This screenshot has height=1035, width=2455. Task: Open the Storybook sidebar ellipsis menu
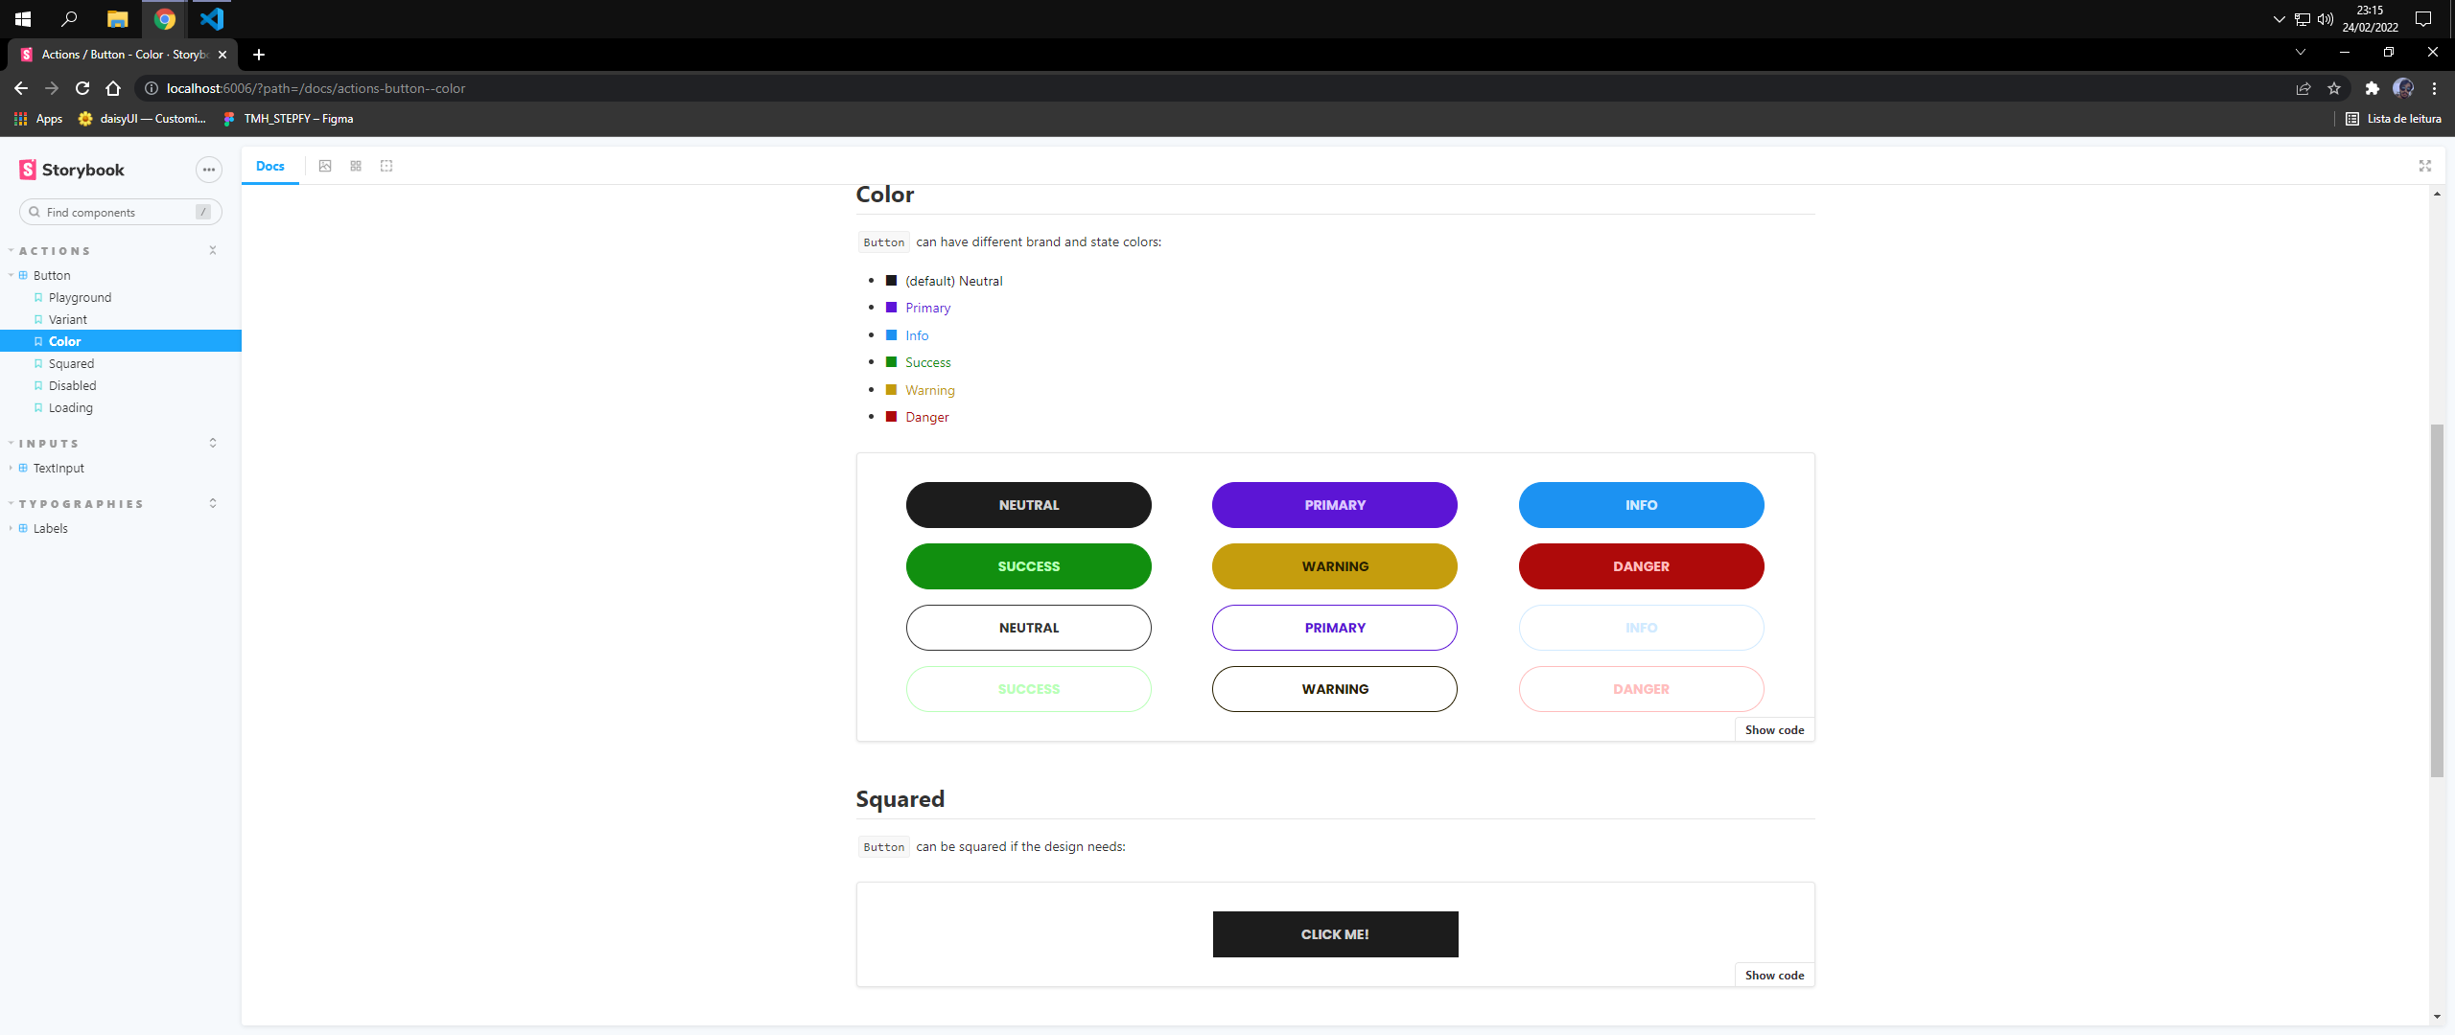pyautogui.click(x=208, y=170)
